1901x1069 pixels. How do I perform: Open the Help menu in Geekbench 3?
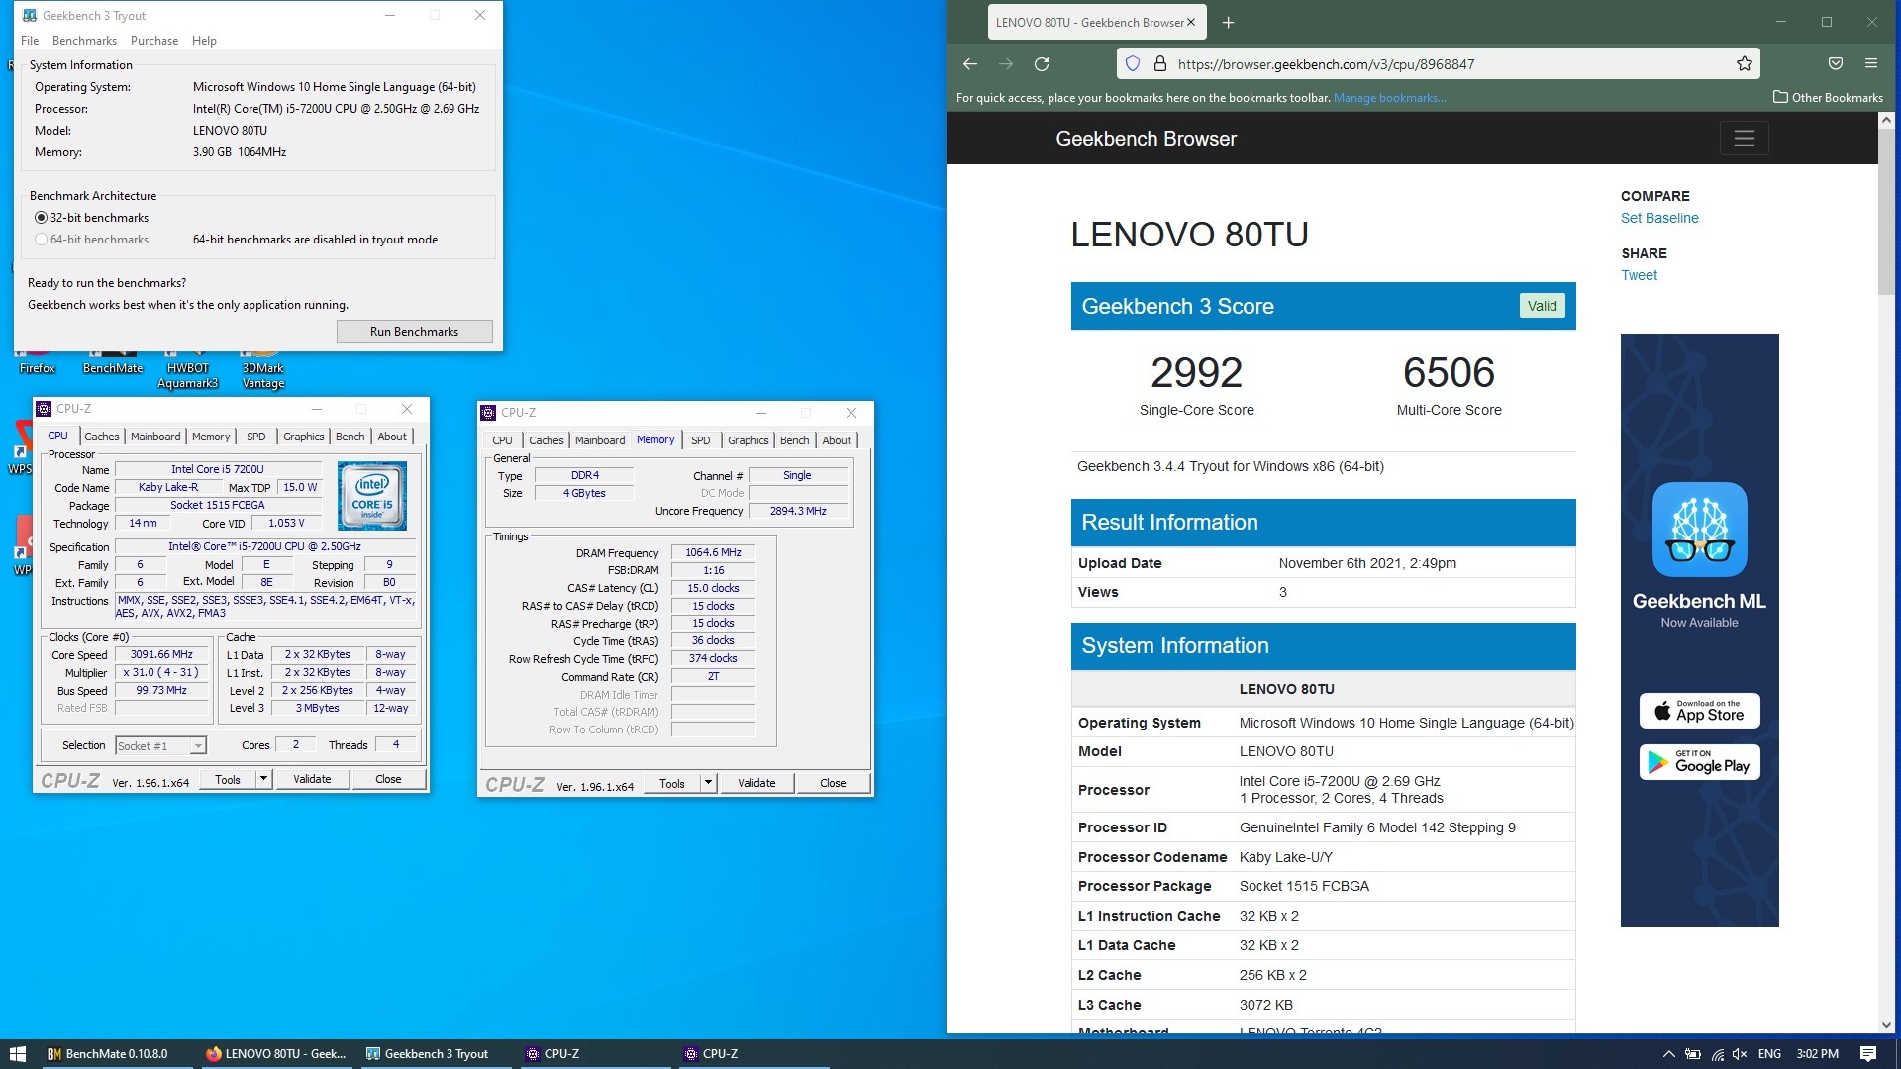[x=204, y=41]
